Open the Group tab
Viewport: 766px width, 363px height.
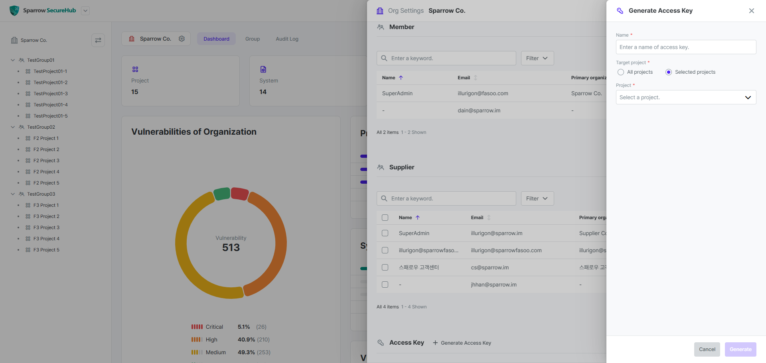(x=253, y=39)
